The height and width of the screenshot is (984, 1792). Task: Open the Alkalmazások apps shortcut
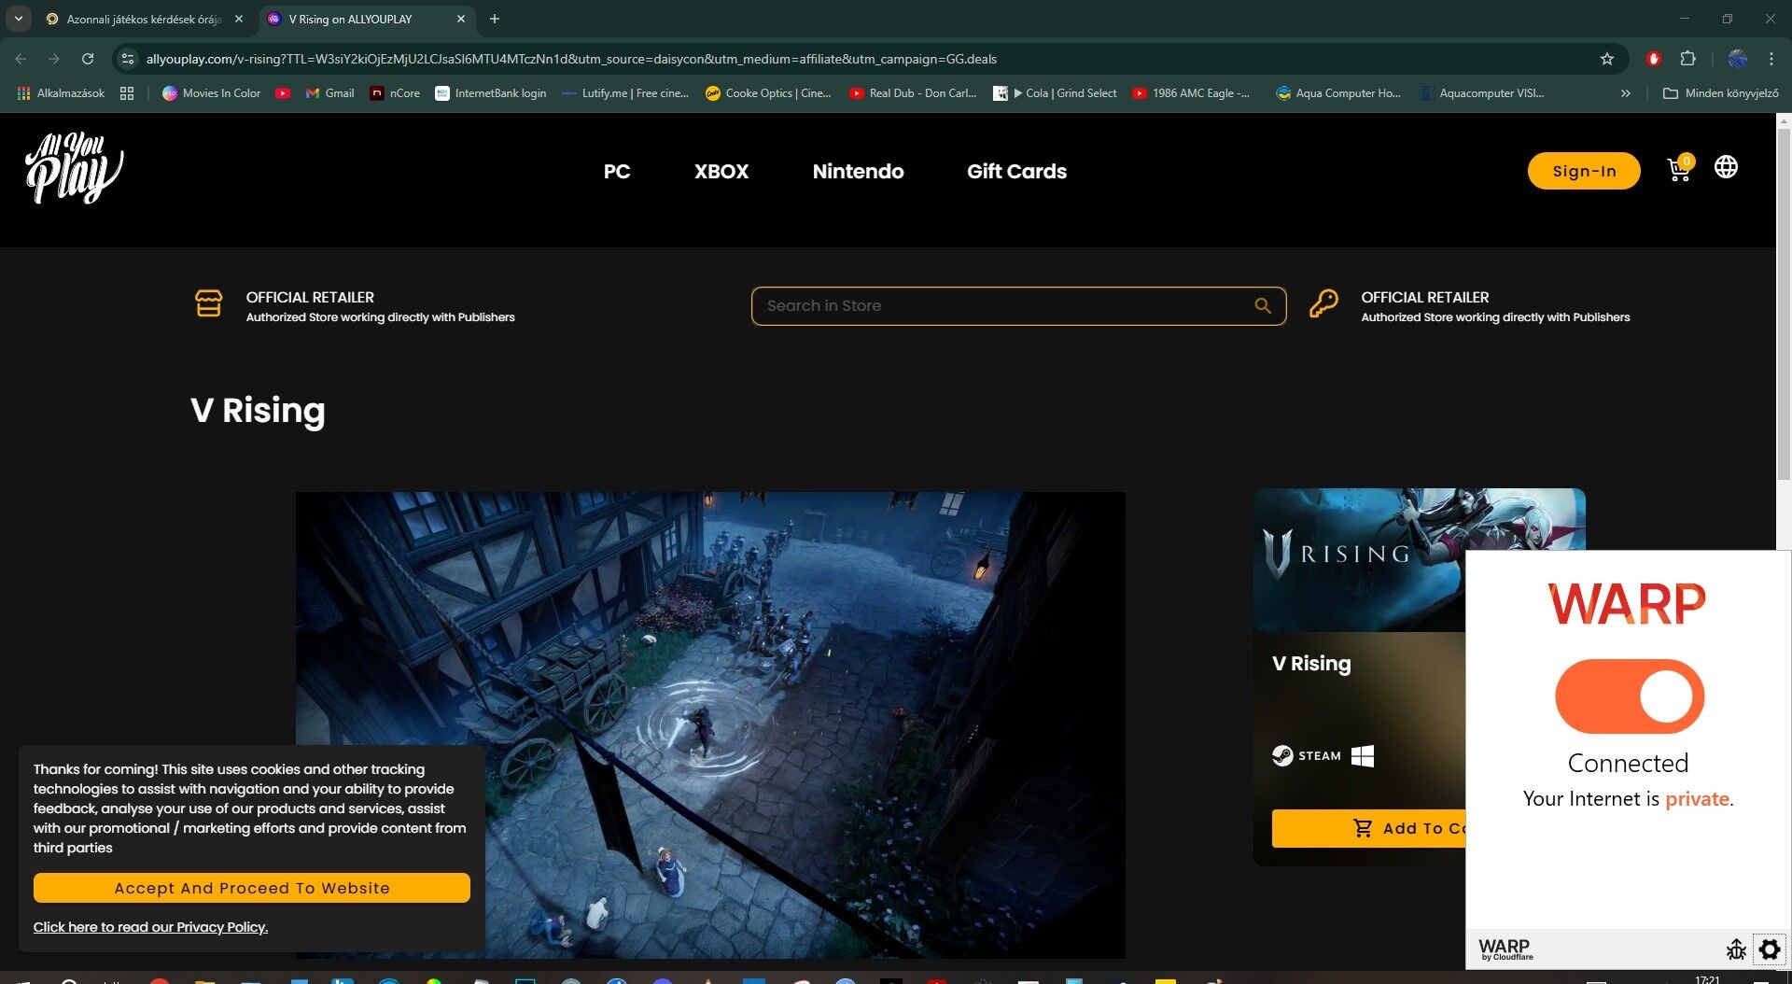(x=61, y=93)
